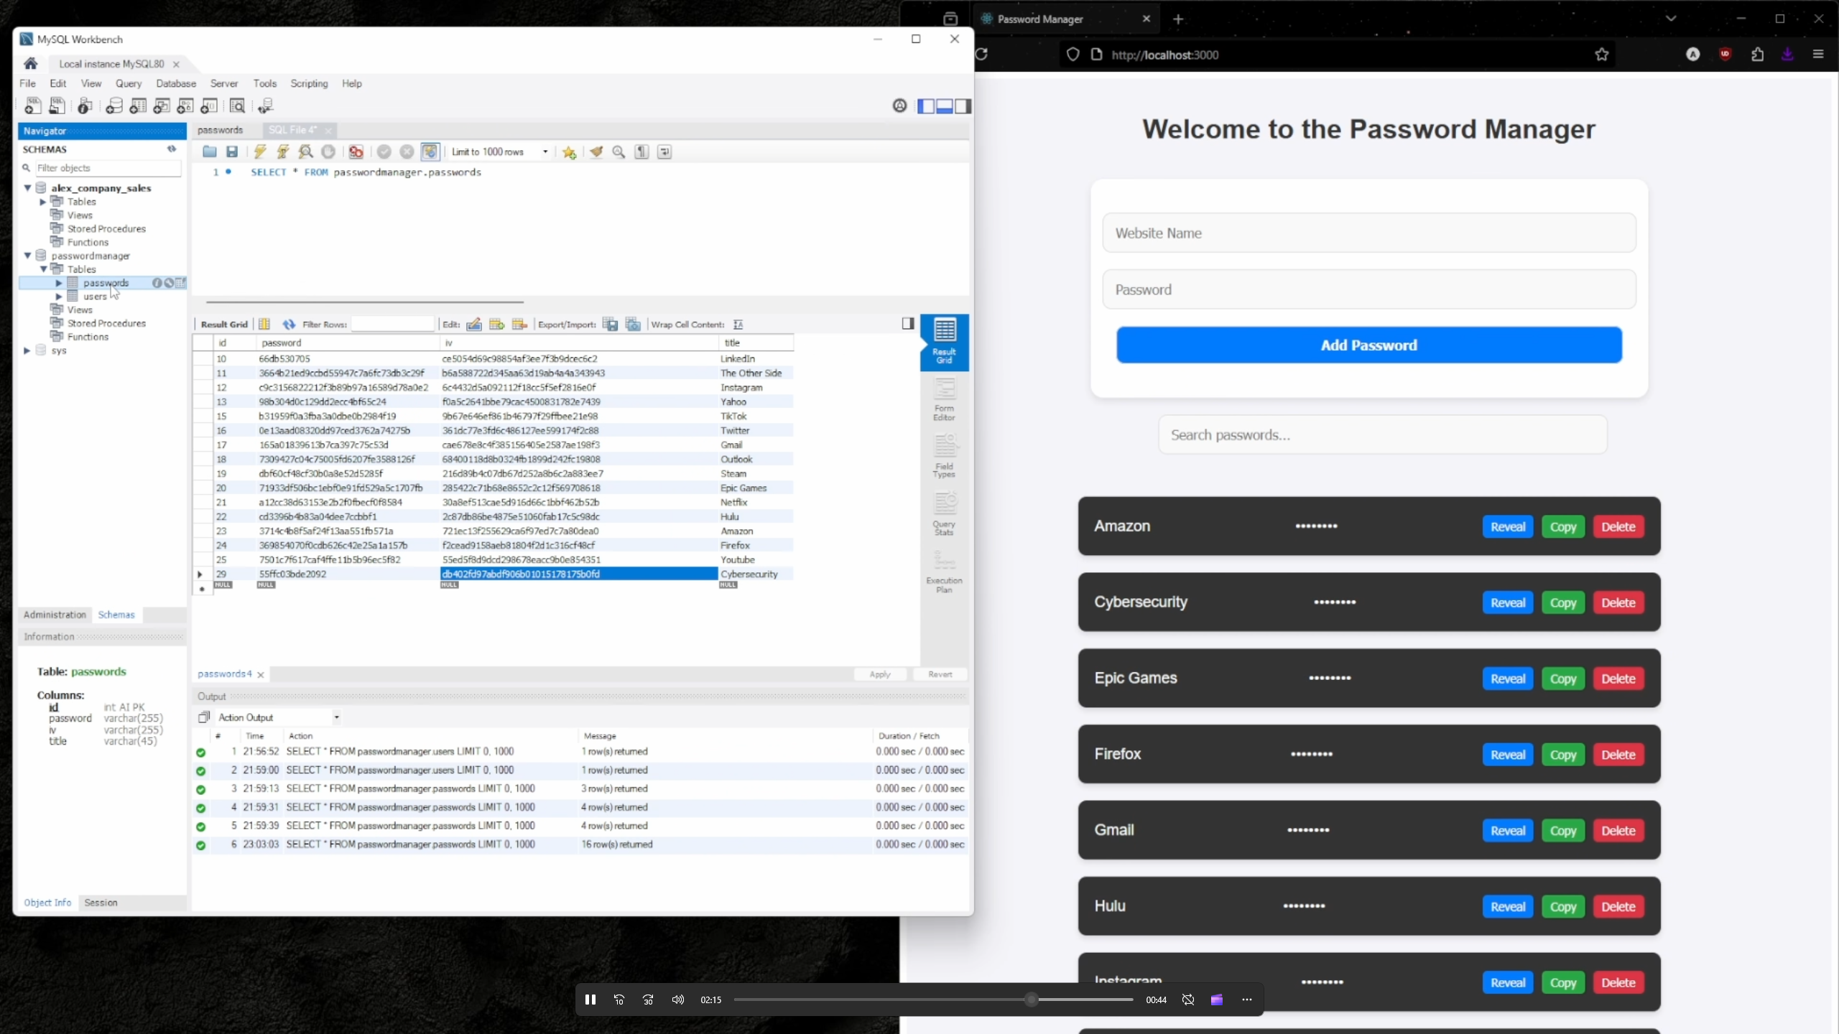The image size is (1839, 1034).
Task: Toggle stop on error icon in SQL toolbar
Action: 356,152
